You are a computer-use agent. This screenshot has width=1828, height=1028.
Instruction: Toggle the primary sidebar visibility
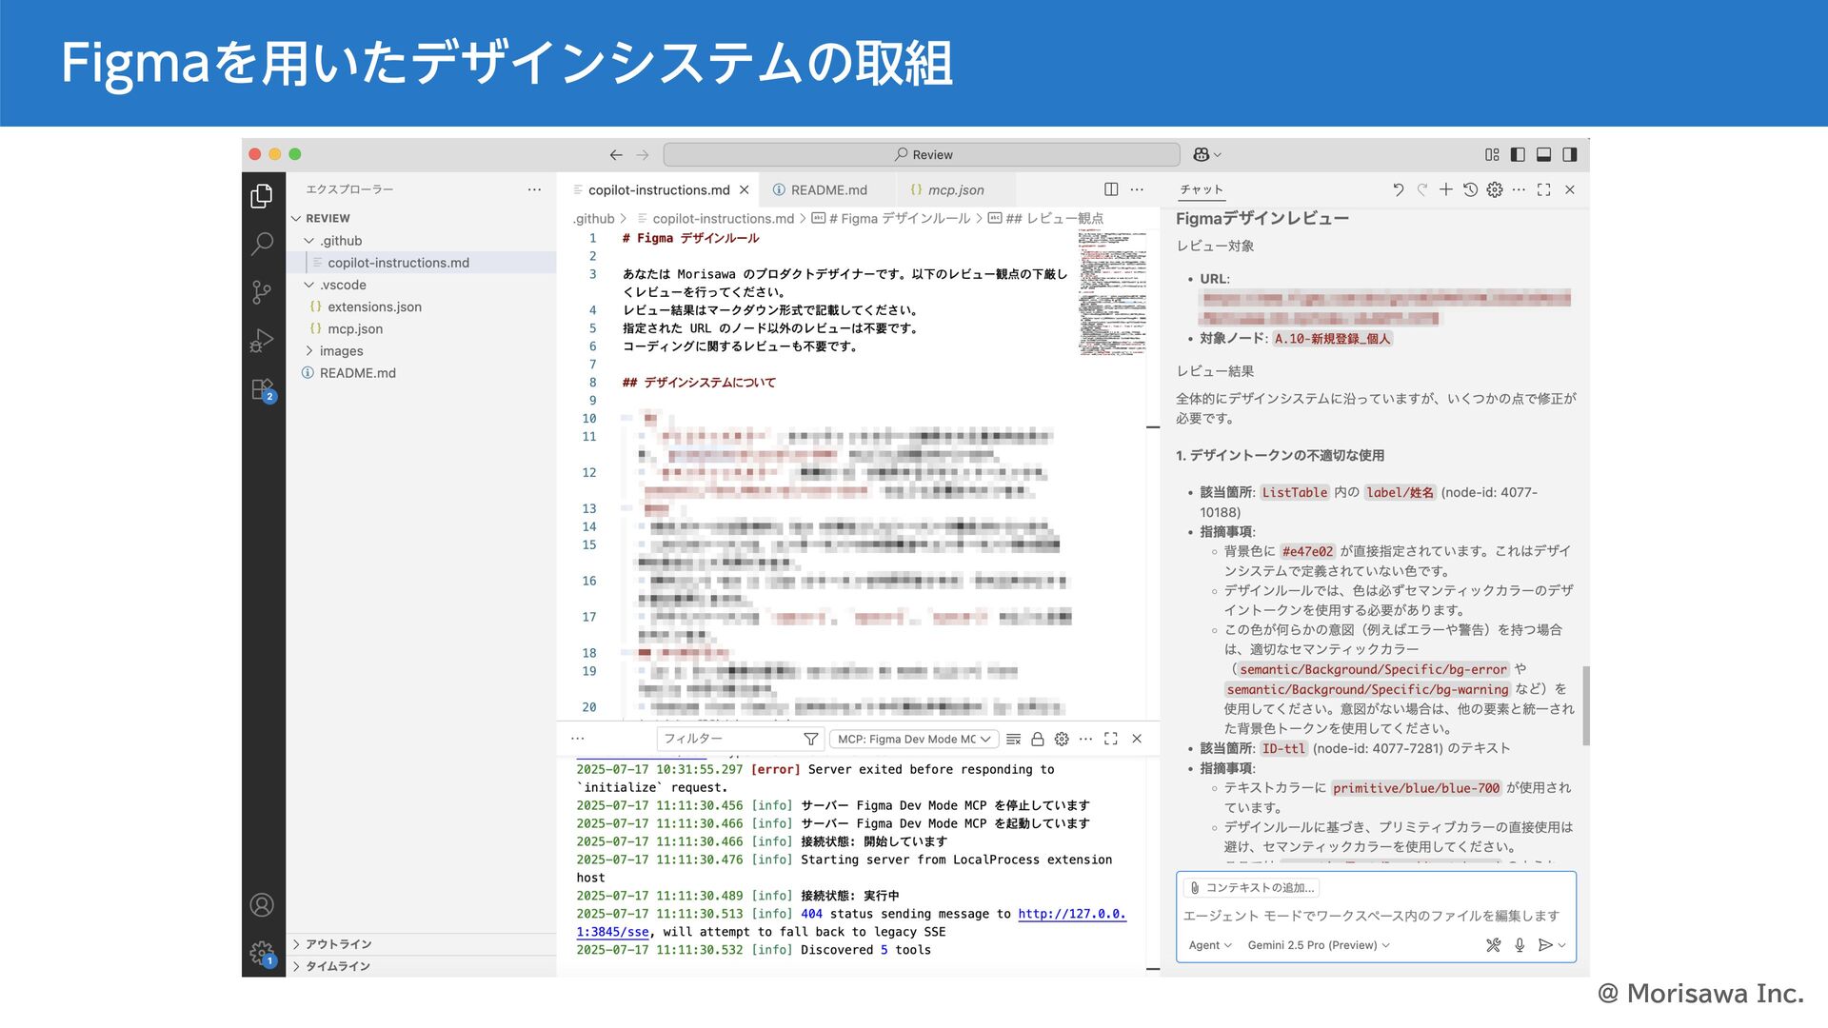(x=1518, y=154)
